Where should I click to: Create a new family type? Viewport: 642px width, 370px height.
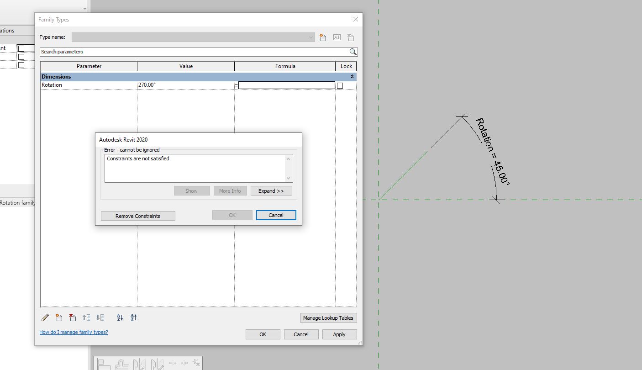pyautogui.click(x=323, y=37)
